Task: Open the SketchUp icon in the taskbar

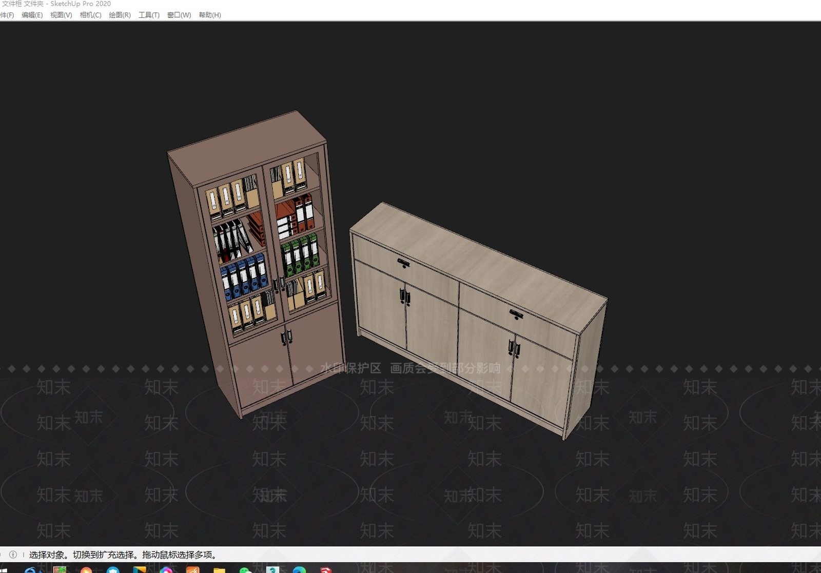Action: [x=326, y=569]
